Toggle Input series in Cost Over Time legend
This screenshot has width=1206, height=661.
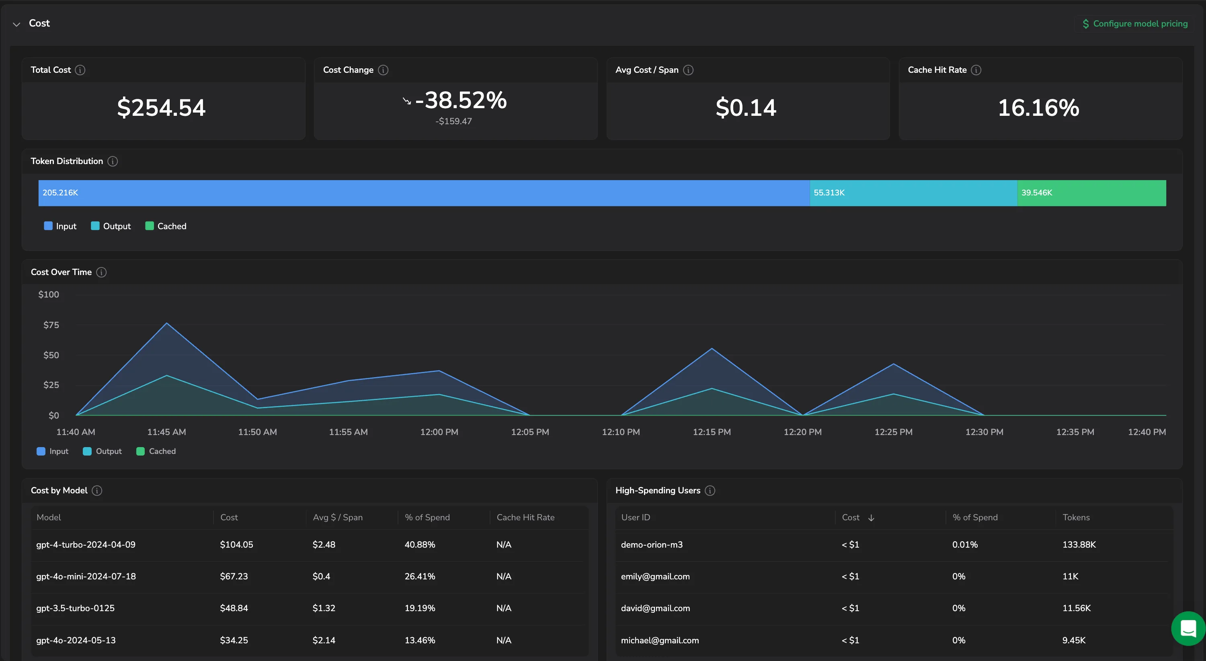point(52,451)
